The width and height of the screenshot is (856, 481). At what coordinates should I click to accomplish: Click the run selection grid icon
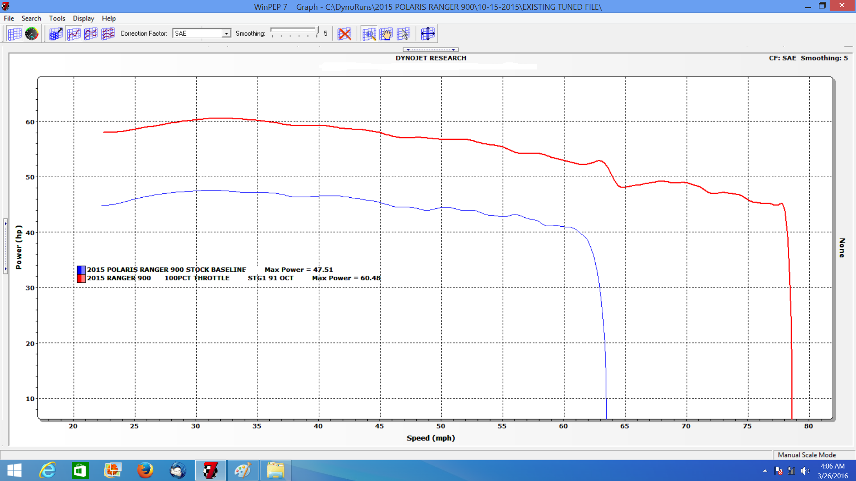(15, 34)
